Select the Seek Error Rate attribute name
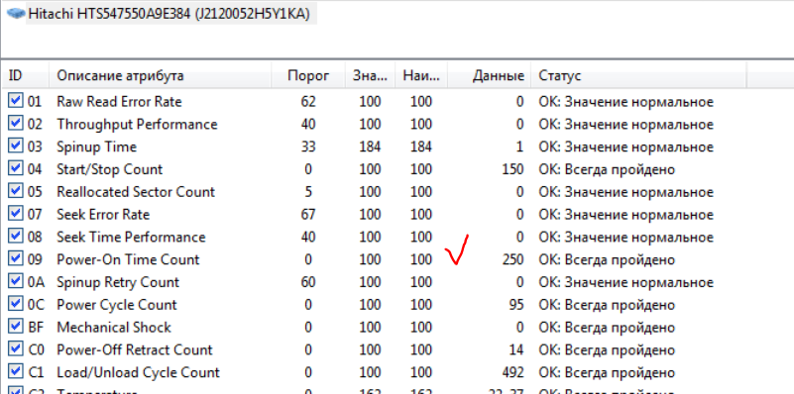Image resolution: width=794 pixels, height=394 pixels. [x=103, y=215]
